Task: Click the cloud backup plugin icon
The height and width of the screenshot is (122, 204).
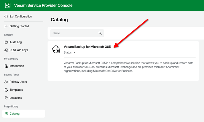Action: click(x=56, y=49)
